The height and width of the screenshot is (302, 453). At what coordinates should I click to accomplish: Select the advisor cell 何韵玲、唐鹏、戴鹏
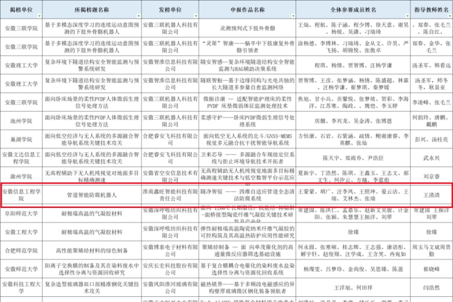pyautogui.click(x=431, y=121)
